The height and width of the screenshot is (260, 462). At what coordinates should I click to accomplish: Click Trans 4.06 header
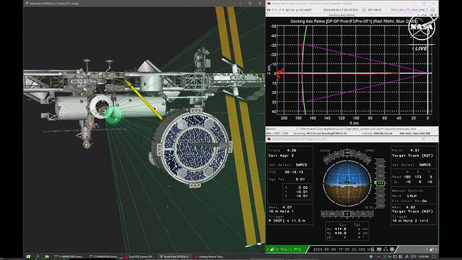click(x=283, y=150)
